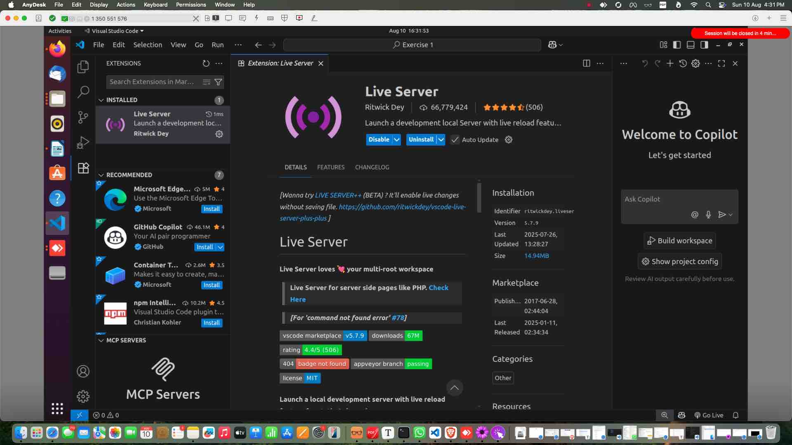This screenshot has height=445, width=792.
Task: Click the Go Live status bar icon
Action: (x=709, y=415)
